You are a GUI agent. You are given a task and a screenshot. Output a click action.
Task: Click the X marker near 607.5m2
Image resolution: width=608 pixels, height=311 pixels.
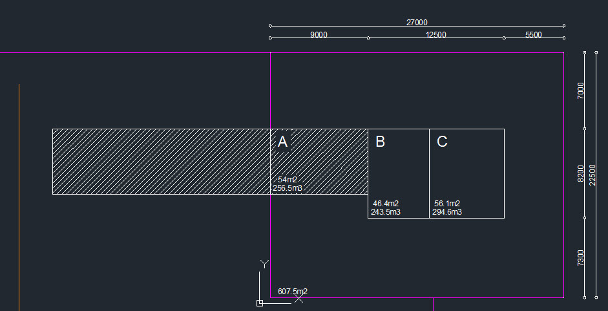pyautogui.click(x=299, y=299)
